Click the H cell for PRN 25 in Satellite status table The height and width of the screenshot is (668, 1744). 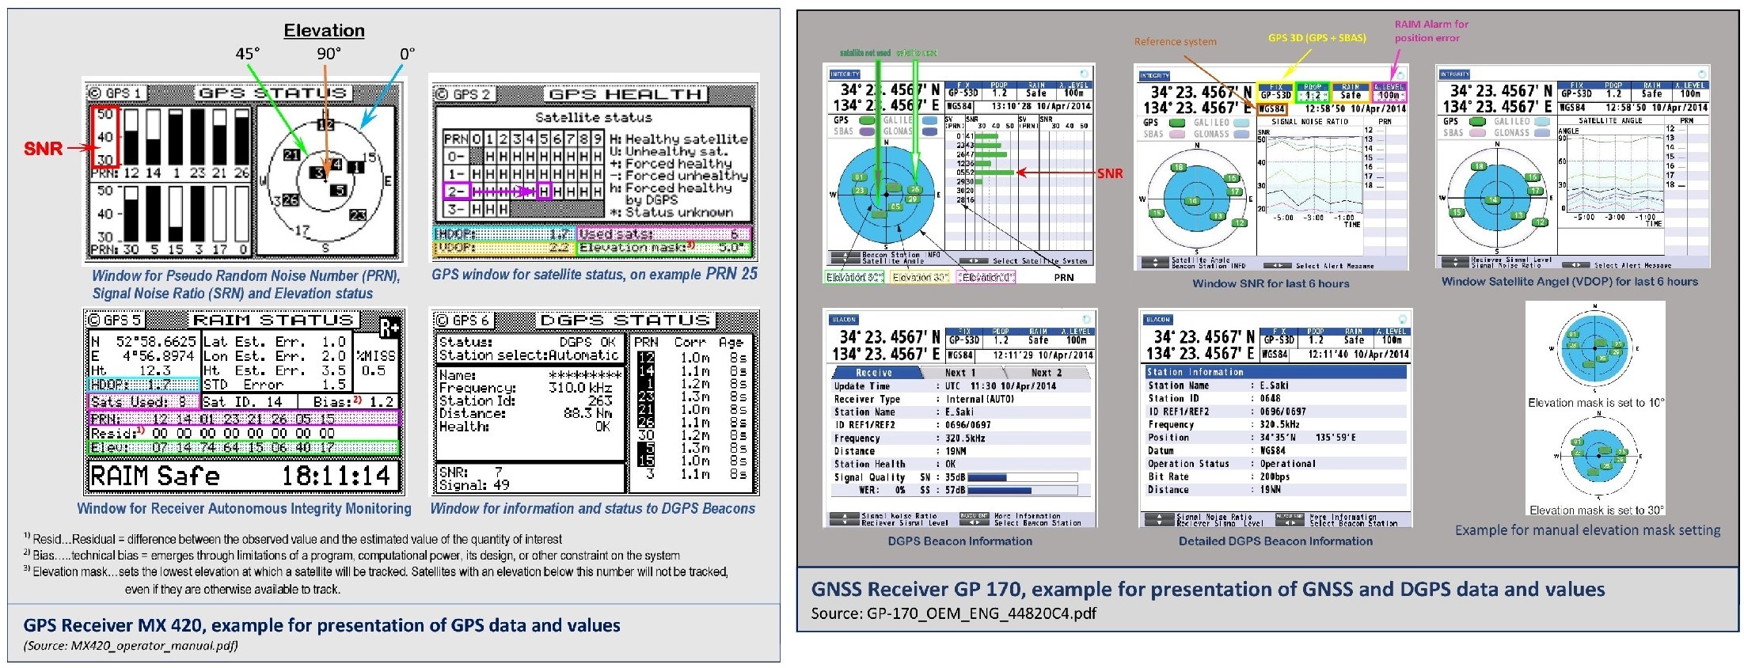544,192
